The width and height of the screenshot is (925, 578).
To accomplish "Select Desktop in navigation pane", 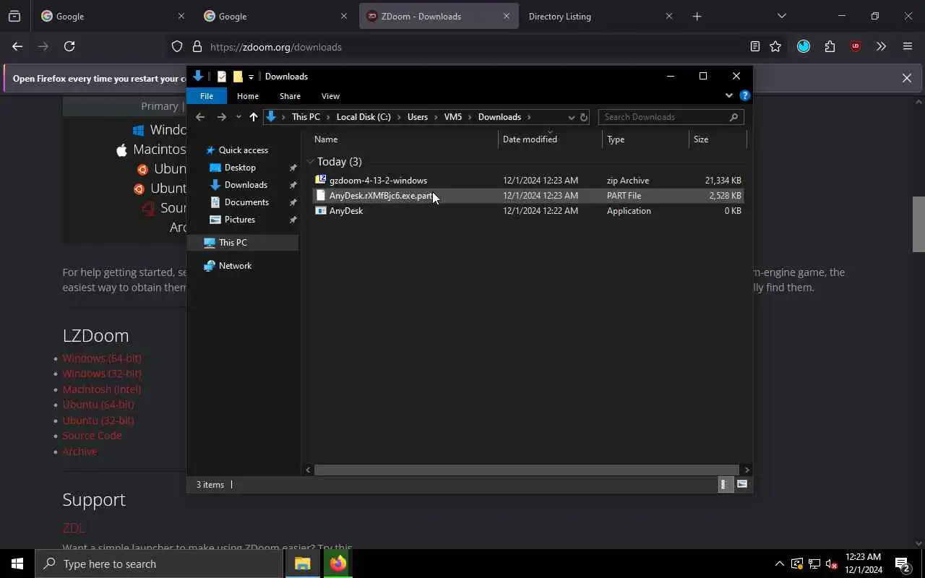I will coord(240,168).
